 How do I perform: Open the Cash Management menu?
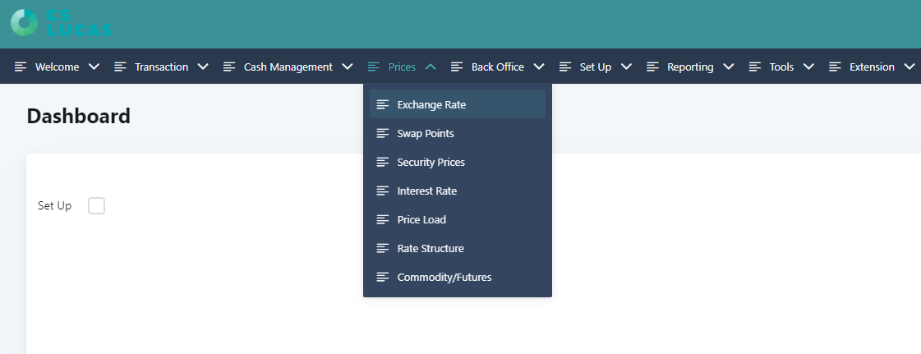288,67
